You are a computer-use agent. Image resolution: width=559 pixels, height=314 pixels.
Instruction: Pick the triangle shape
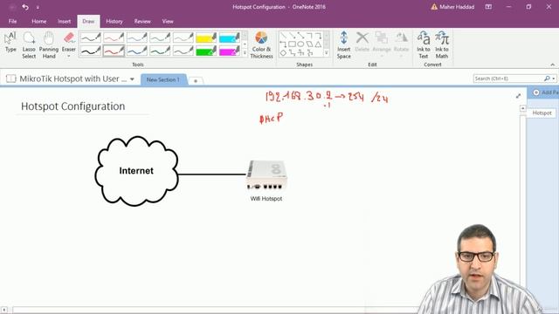pyautogui.click(x=318, y=44)
